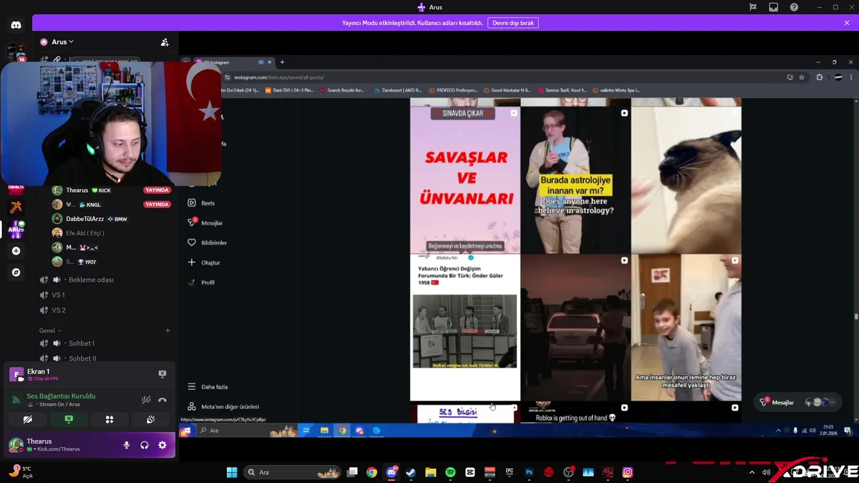Click the Windows taskbar Ara search box

pyautogui.click(x=292, y=472)
